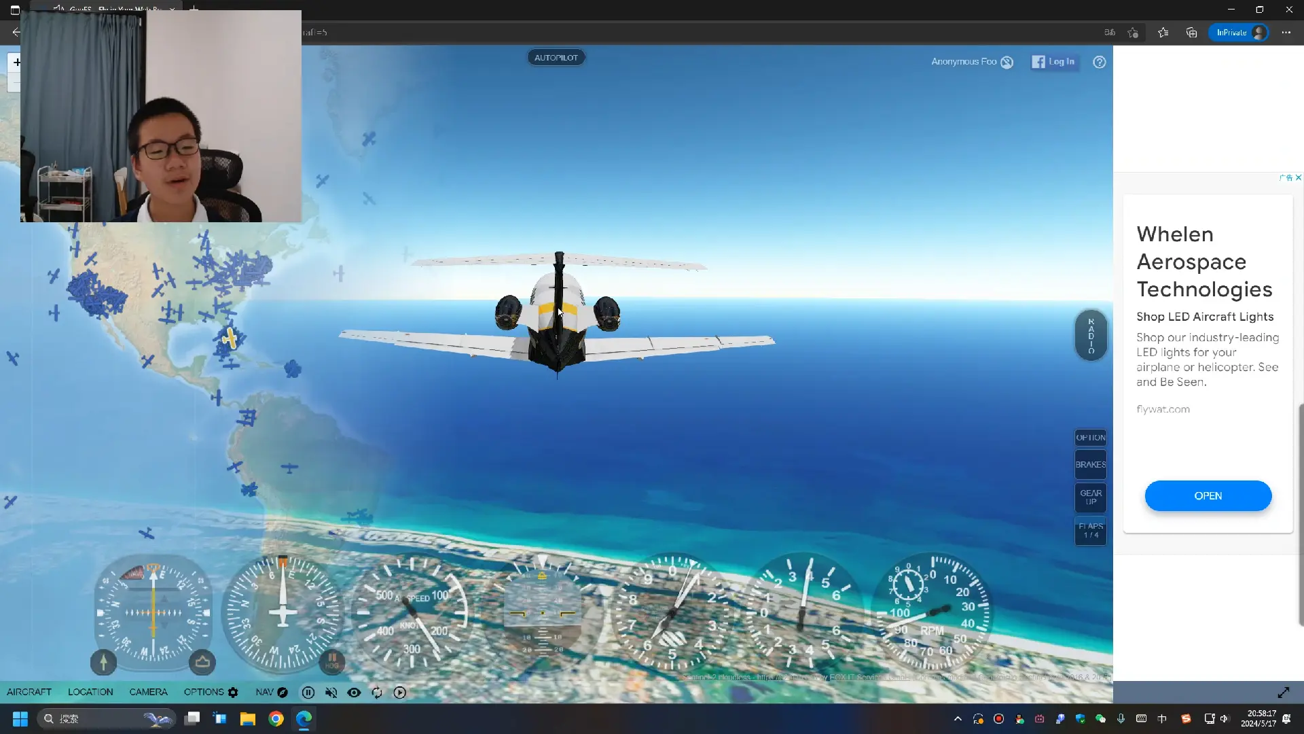The width and height of the screenshot is (1304, 734).
Task: Click the north arrow button under the left gauge
Action: [103, 661]
